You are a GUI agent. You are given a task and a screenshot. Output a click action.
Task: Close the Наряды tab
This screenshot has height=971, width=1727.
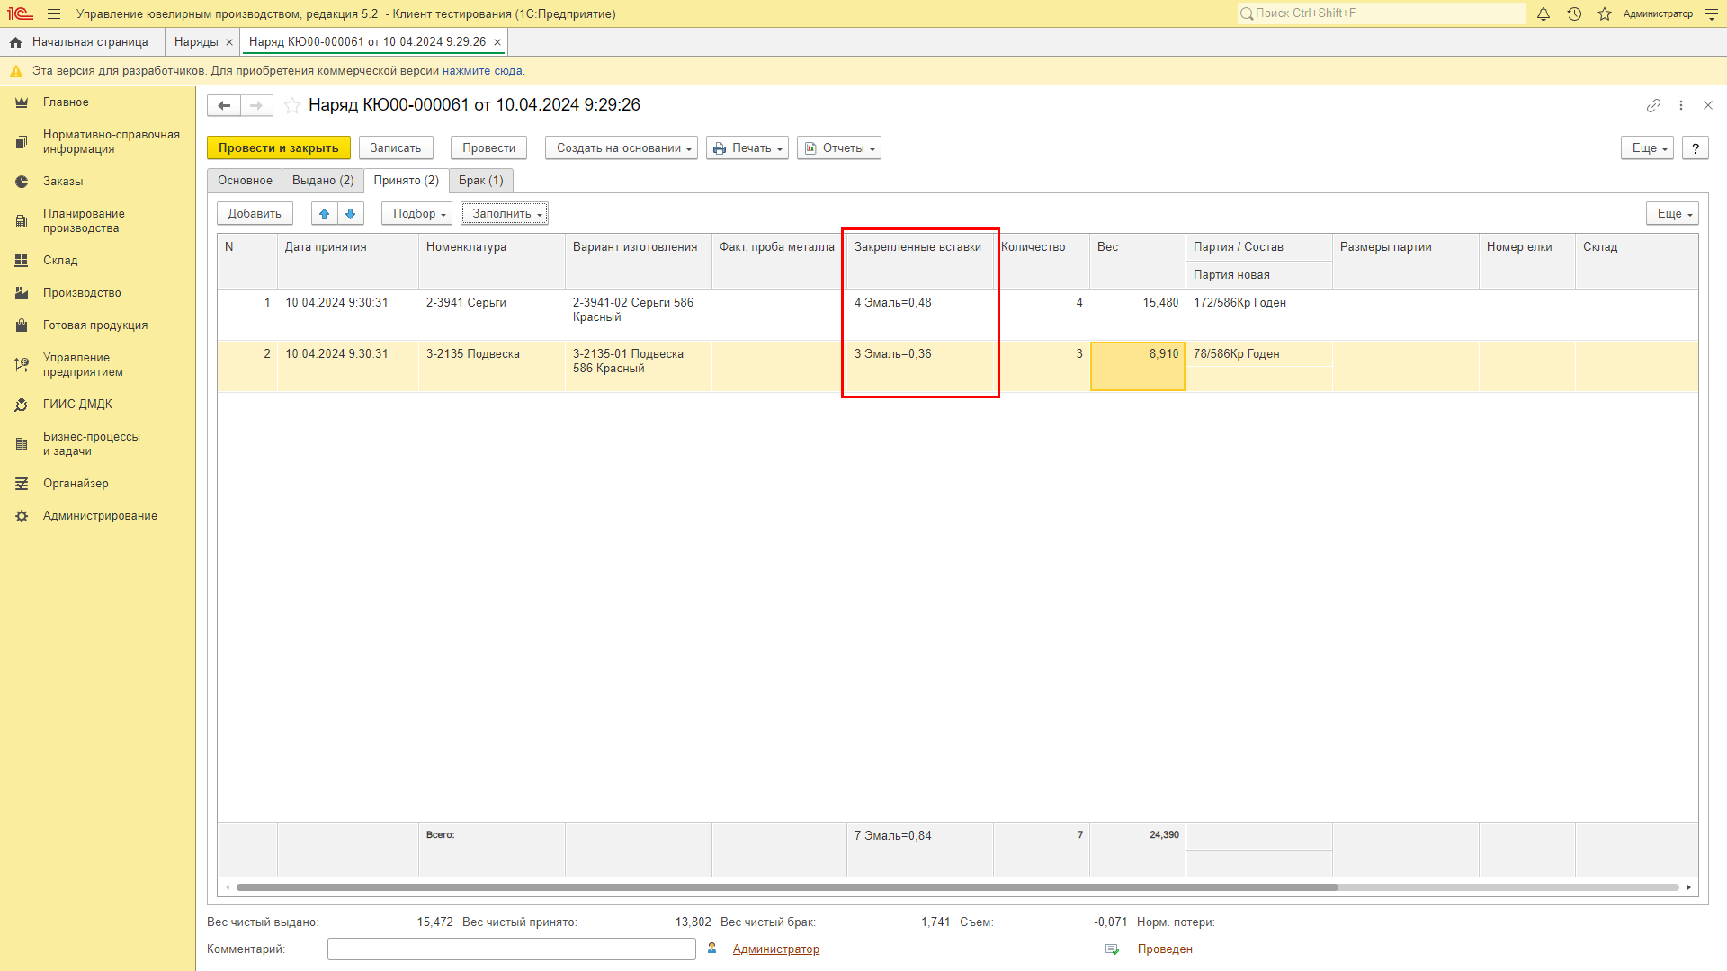[229, 42]
